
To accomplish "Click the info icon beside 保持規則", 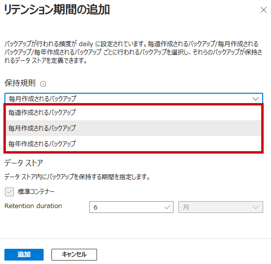I will (43, 84).
